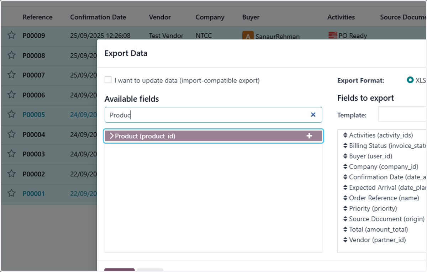
Task: Click sort handle for Order Reference (name)
Action: 345,198
